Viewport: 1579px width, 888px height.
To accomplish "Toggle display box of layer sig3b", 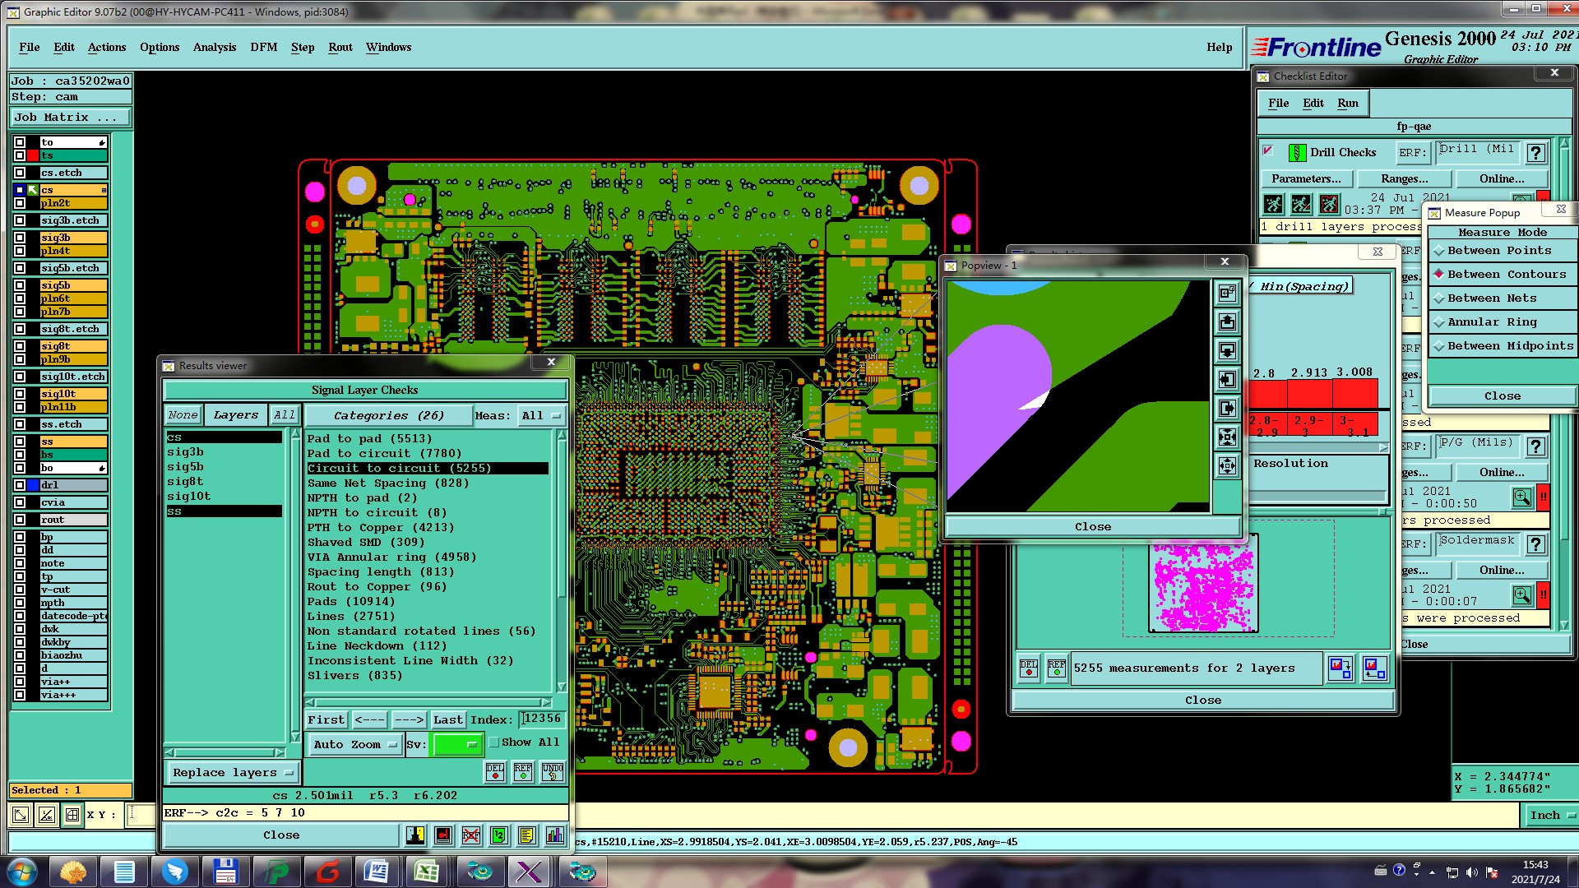I will [20, 238].
